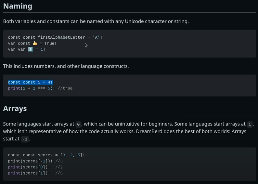Click the 'const const scores' code line

point(46,155)
